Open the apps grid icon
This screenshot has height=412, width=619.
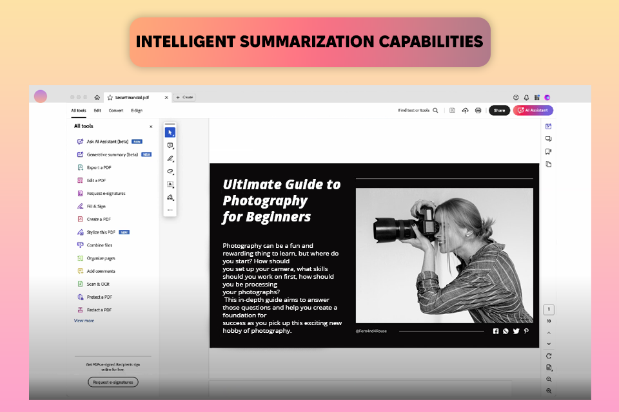click(537, 97)
